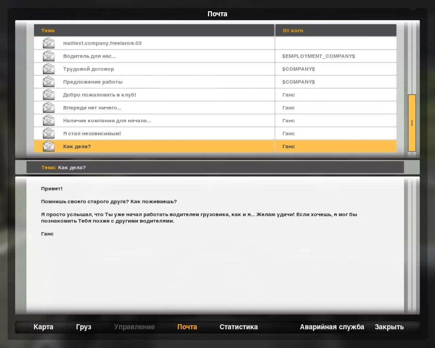Open mail 'mailtext.company.freelance.03'

tap(154, 43)
